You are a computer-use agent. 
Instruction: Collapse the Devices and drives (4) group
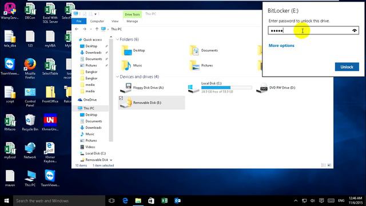pyautogui.click(x=118, y=77)
